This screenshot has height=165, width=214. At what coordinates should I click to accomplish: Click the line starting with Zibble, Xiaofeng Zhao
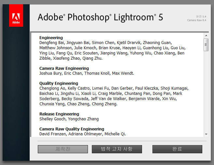tap(71, 58)
